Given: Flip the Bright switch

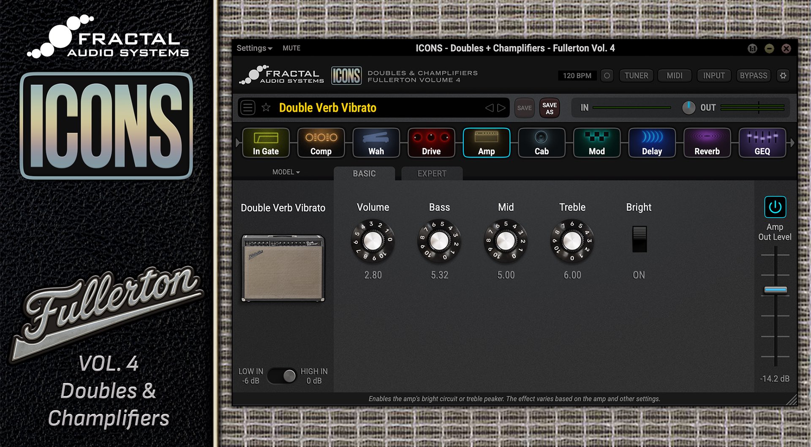Looking at the screenshot, I should [x=639, y=239].
